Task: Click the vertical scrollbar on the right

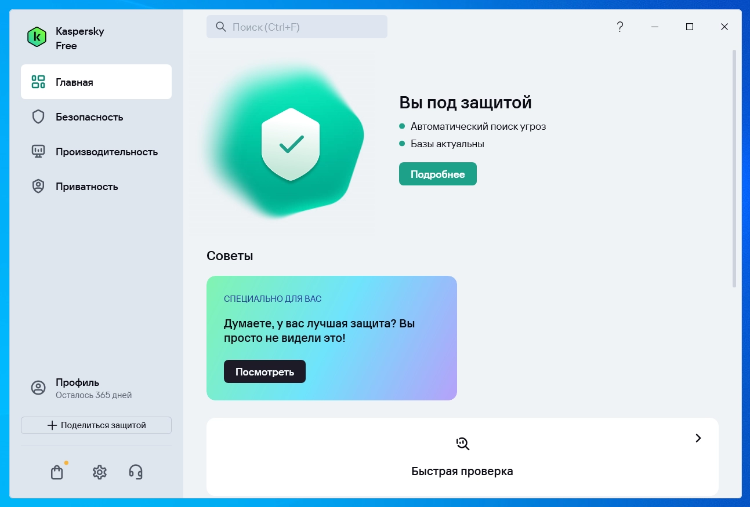Action: tap(734, 168)
